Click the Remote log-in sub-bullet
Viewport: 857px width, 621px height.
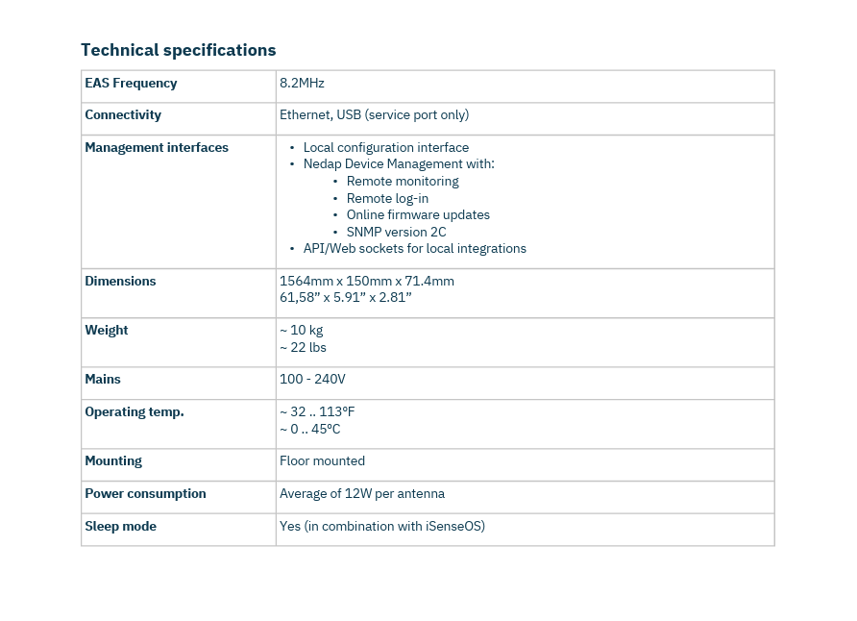coord(387,198)
